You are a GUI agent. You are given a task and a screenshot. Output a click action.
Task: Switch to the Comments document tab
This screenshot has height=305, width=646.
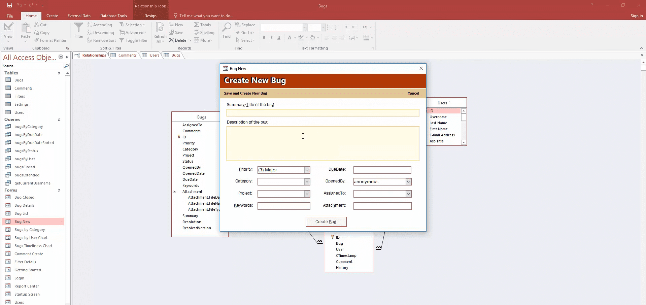(127, 55)
